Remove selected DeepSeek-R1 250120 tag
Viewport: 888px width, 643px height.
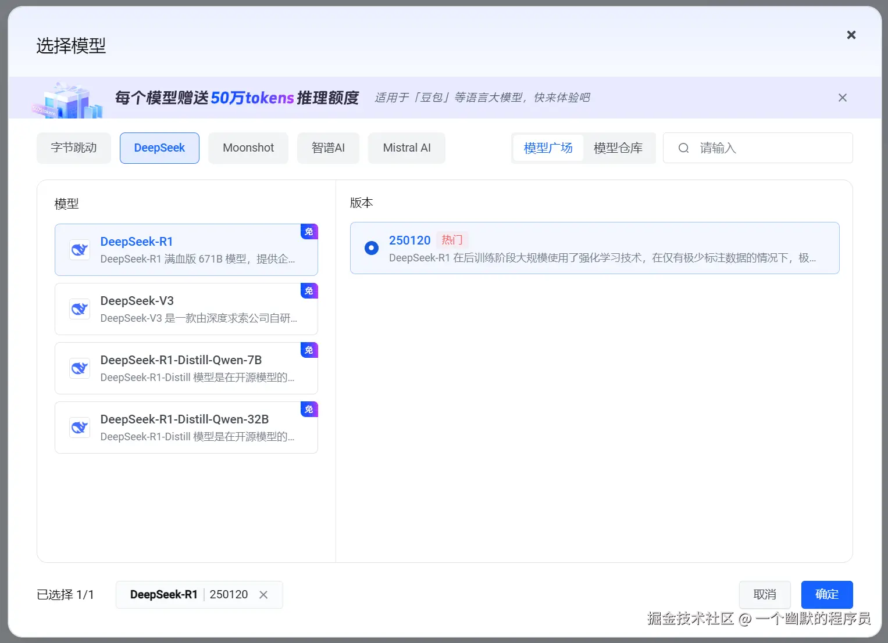point(263,595)
